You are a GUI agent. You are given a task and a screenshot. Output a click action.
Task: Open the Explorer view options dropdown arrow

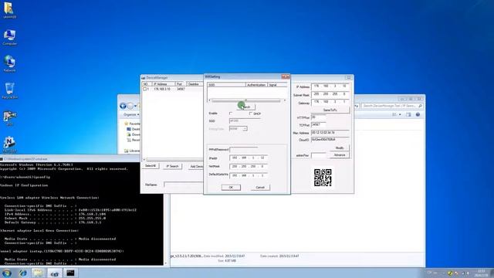[x=400, y=114]
